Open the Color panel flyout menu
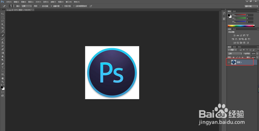This screenshot has height=131, width=259. pyautogui.click(x=258, y=11)
